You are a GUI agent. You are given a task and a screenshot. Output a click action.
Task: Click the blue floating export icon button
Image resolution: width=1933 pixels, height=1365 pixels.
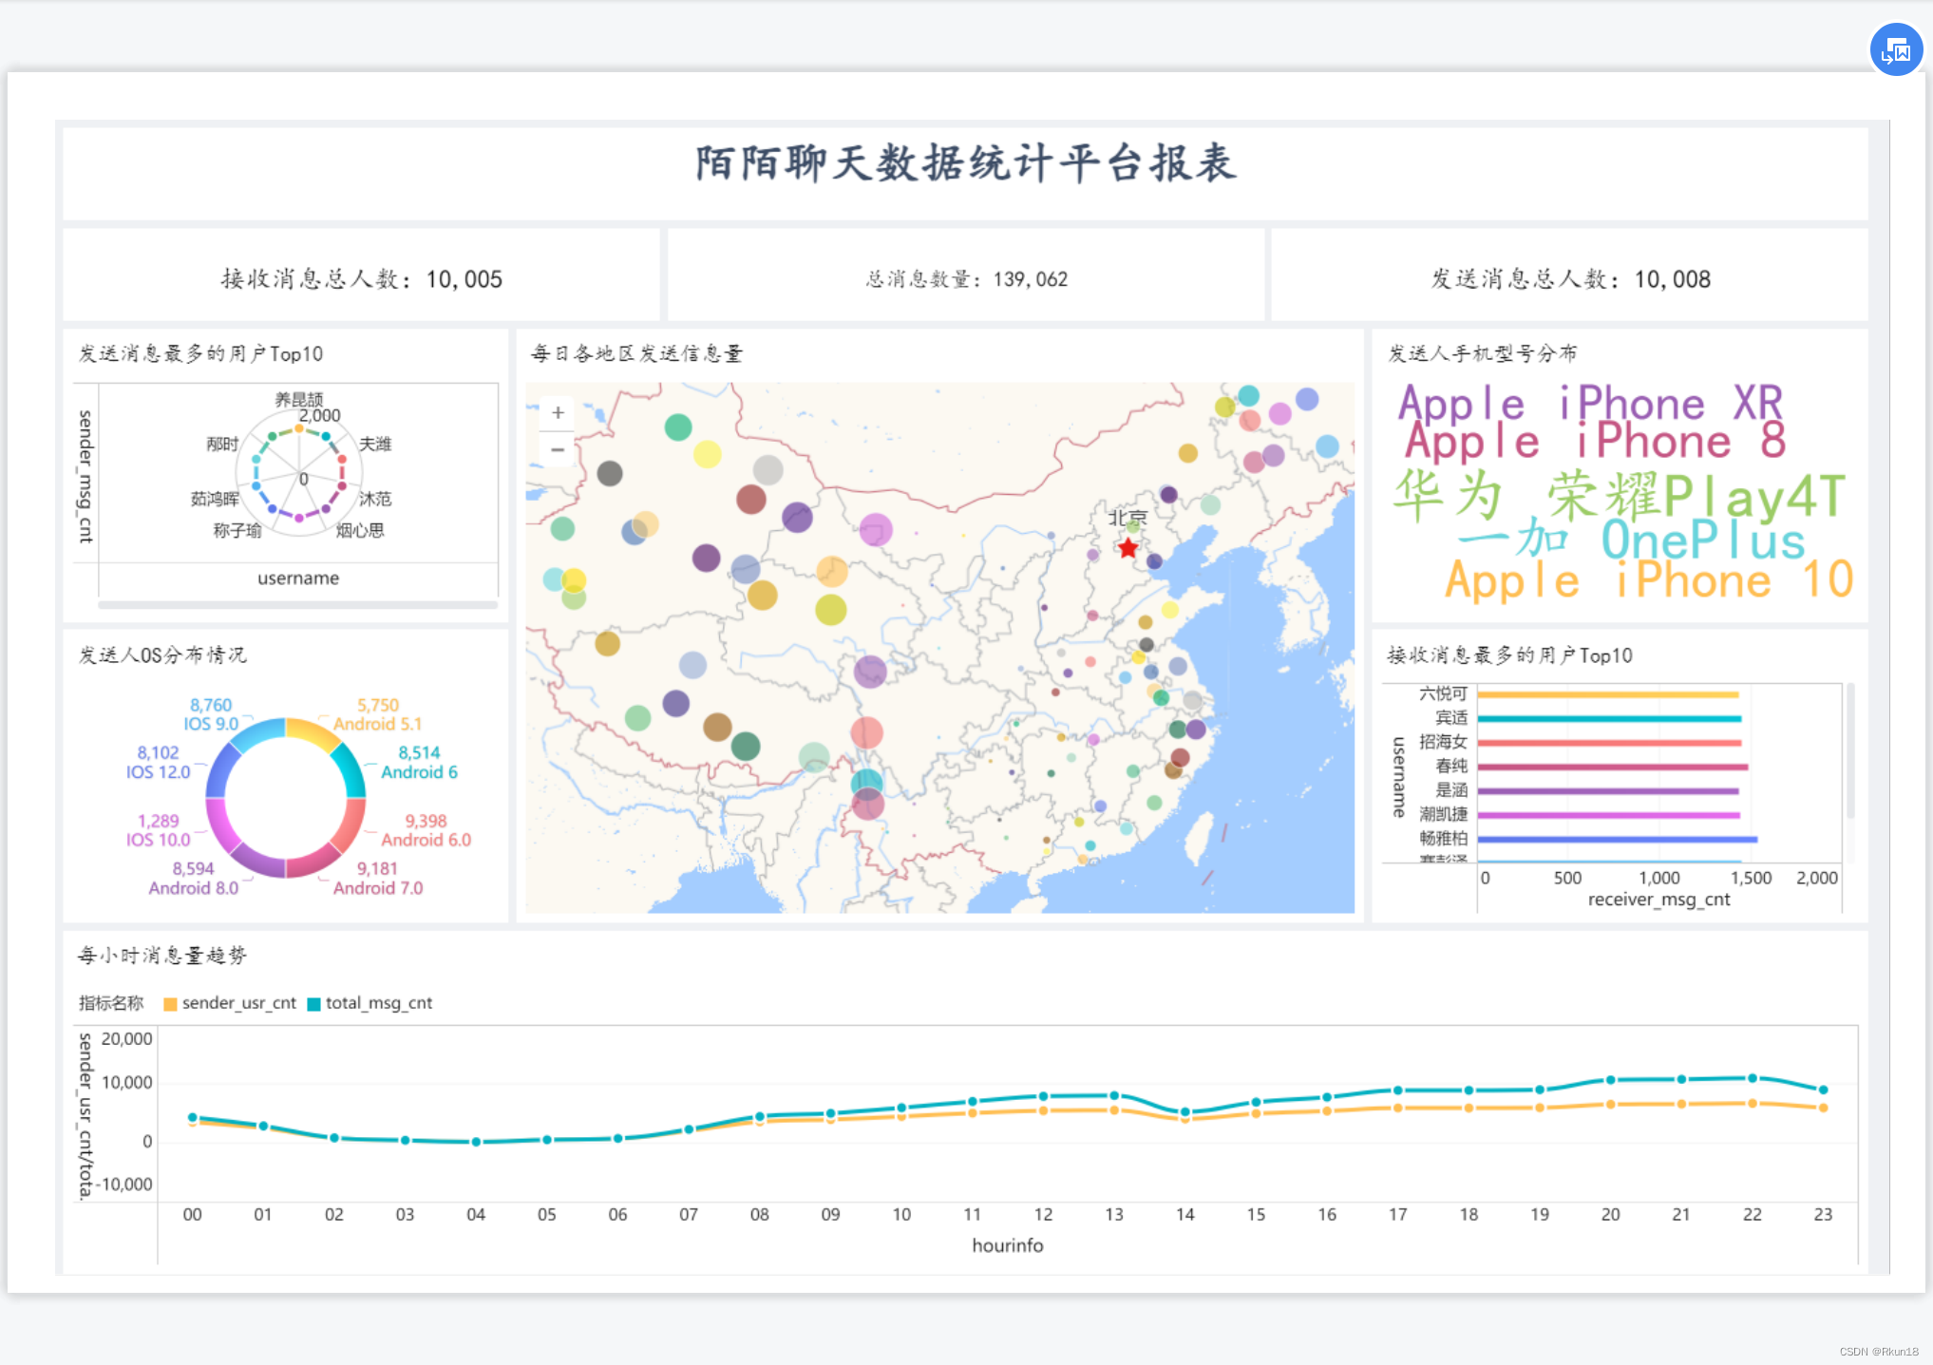click(x=1896, y=49)
